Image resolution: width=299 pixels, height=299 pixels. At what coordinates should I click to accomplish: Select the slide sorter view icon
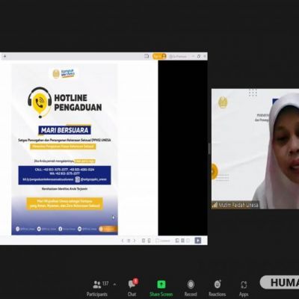[182, 241]
